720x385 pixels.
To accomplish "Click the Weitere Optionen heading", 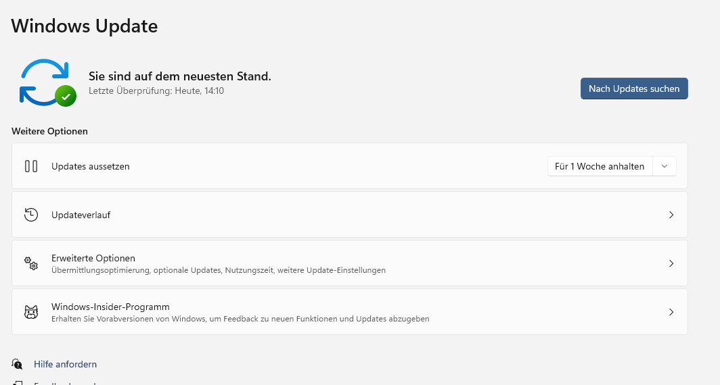I will (x=49, y=131).
